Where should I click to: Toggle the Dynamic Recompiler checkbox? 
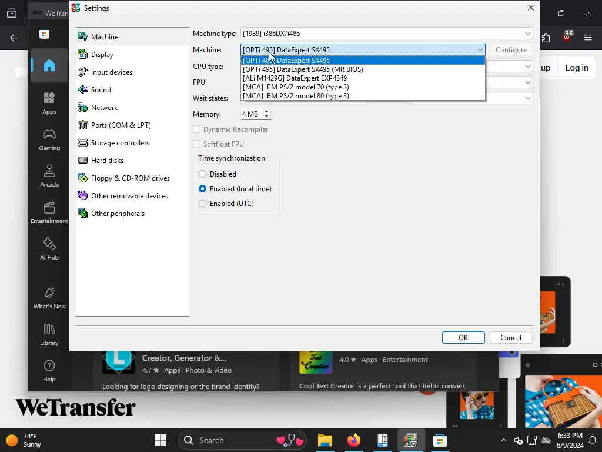(x=196, y=129)
